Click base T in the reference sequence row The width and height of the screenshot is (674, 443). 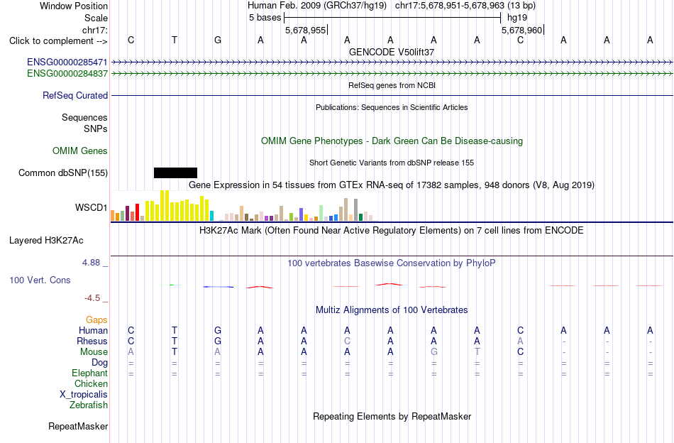(174, 40)
